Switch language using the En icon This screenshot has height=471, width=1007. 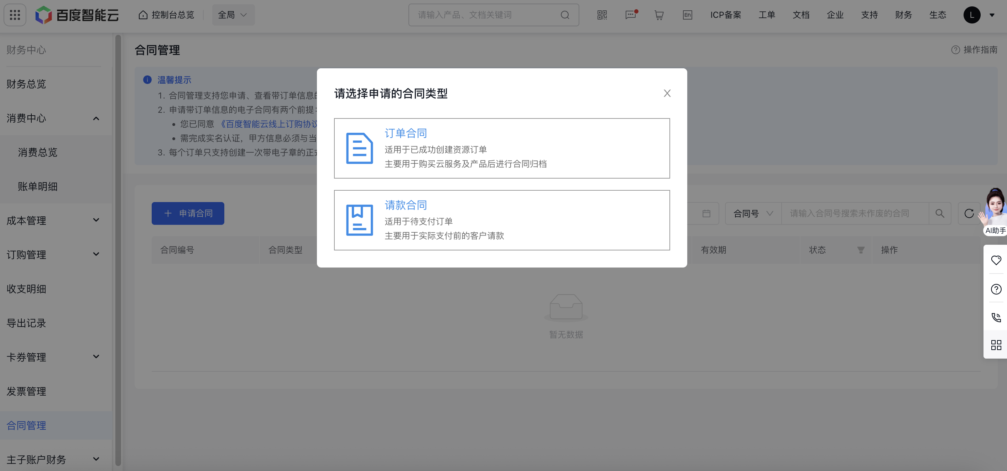(687, 15)
